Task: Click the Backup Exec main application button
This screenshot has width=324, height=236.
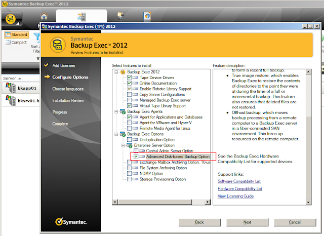Action: coord(10,19)
